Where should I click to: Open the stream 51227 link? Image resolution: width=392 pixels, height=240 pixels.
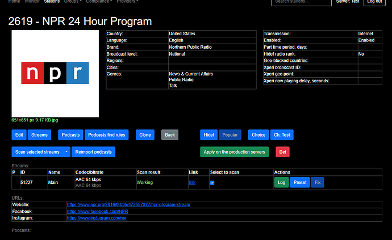tap(192, 183)
